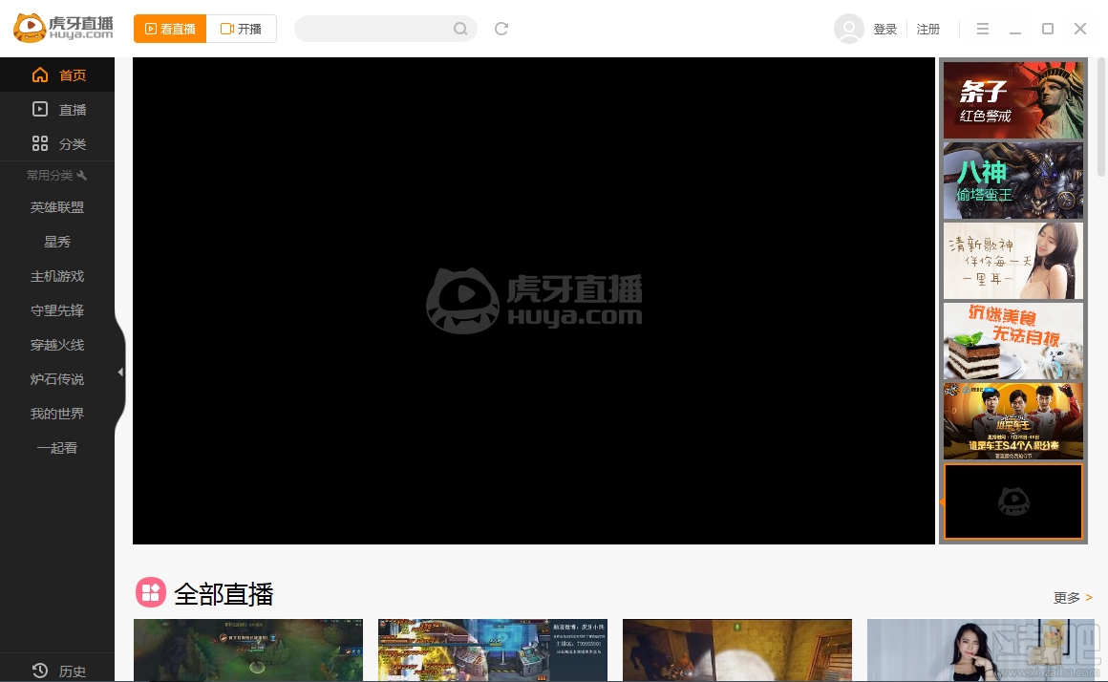Image resolution: width=1108 pixels, height=682 pixels.
Task: Click the 登录 login link
Action: [884, 29]
